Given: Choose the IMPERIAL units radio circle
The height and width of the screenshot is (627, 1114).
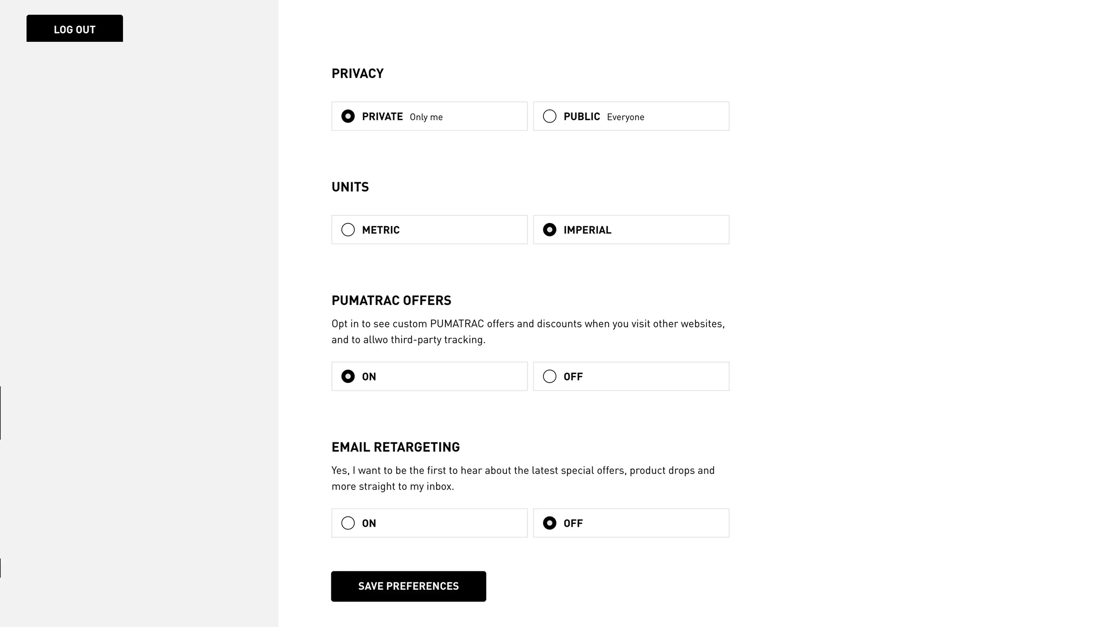Looking at the screenshot, I should [549, 230].
